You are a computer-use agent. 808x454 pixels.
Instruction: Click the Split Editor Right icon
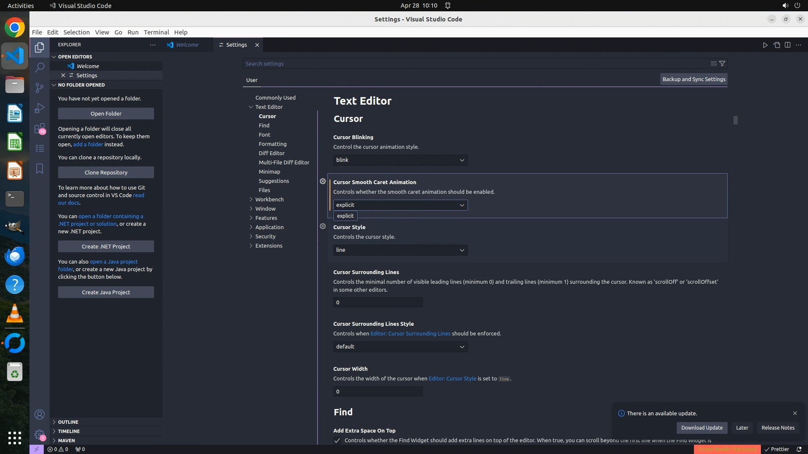click(x=787, y=45)
